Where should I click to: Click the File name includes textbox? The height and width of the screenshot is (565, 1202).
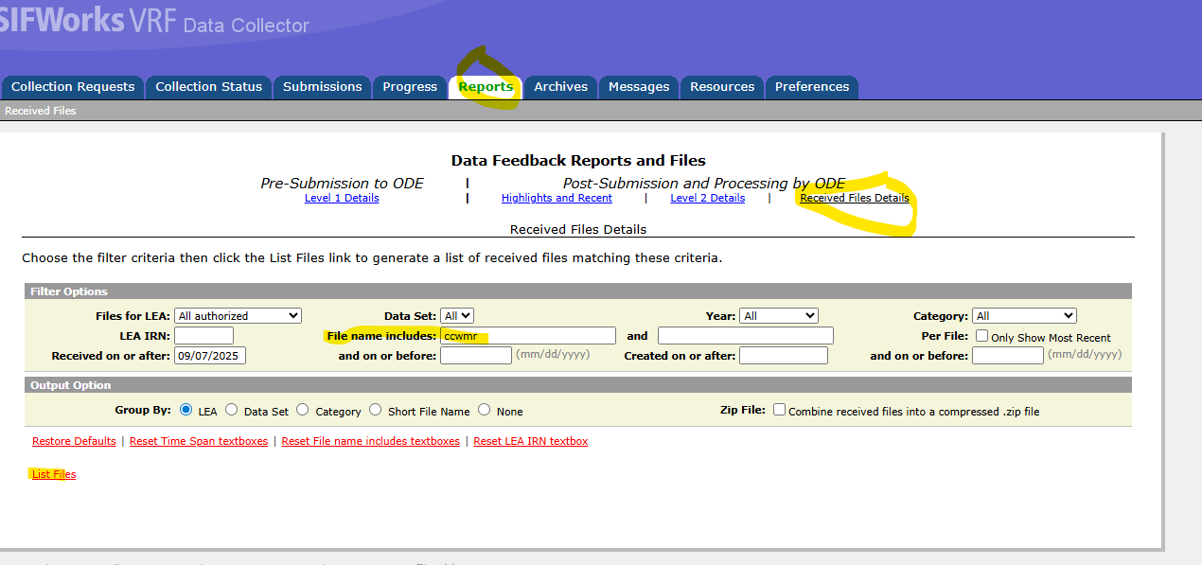click(x=527, y=336)
